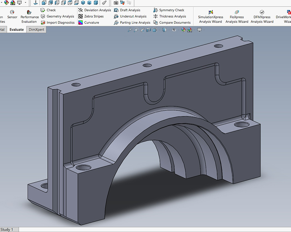Toggle Section View in heads-up toolbar
This screenshot has height=232, width=291.
(149, 30)
